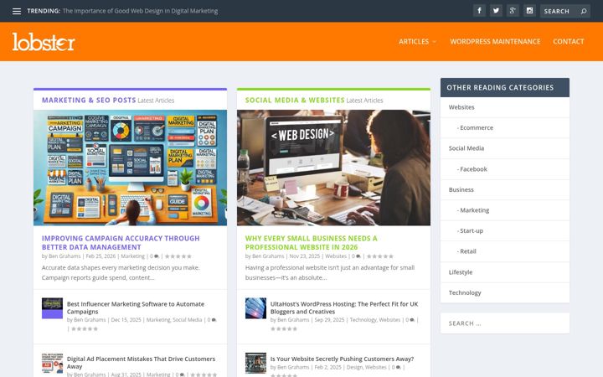Select the Start-up subcategory
603x377 pixels.
click(x=470, y=231)
